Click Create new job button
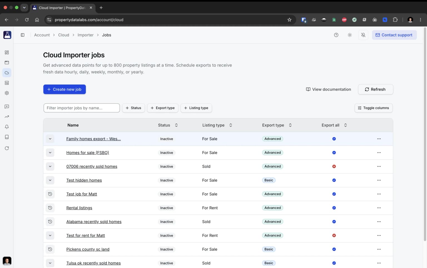Screen dimensions: 427x268 64,90
